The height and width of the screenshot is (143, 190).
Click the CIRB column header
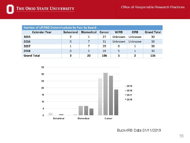point(135,32)
